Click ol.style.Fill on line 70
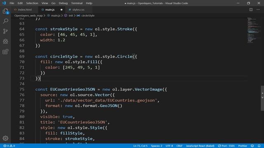Viewport: 264px width, 148px height. coord(81,62)
